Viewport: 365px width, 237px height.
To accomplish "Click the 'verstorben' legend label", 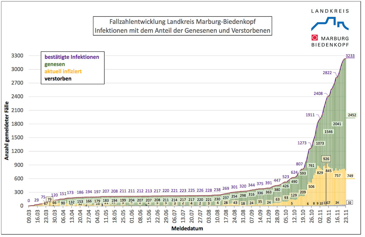I will (x=58, y=79).
